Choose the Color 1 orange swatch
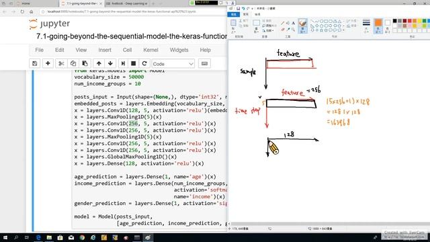This screenshot has width=430, height=242. click(378, 26)
